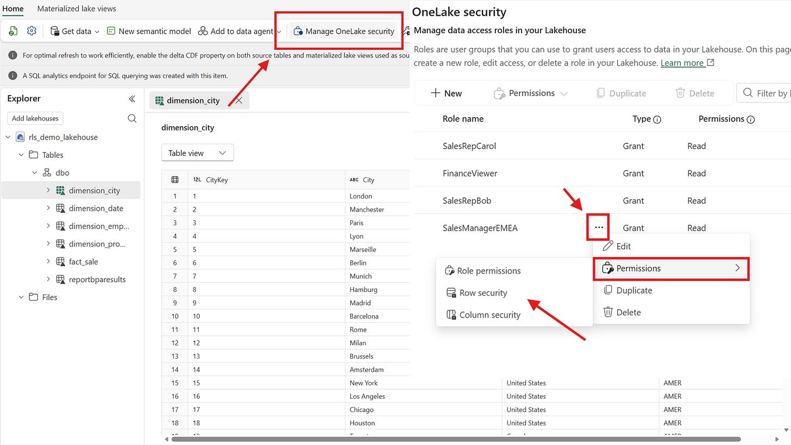Open the Permissions dropdown in the roles toolbar
Image resolution: width=791 pixels, height=445 pixels.
click(531, 93)
